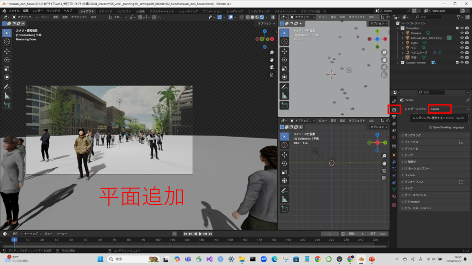472x265 pixels.
Task: Choose the Add Cube tool in the camera viewport
Action: pos(7,105)
